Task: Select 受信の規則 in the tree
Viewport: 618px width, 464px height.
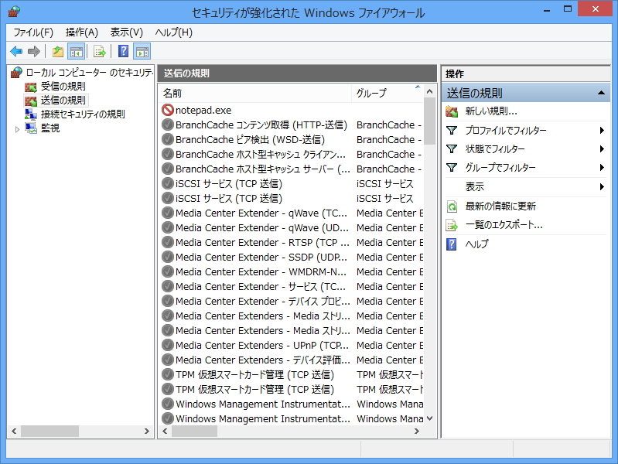Action: [x=63, y=87]
